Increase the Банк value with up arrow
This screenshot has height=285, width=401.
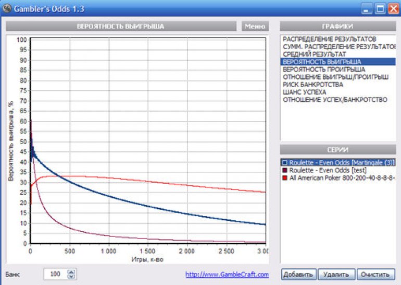(x=72, y=271)
